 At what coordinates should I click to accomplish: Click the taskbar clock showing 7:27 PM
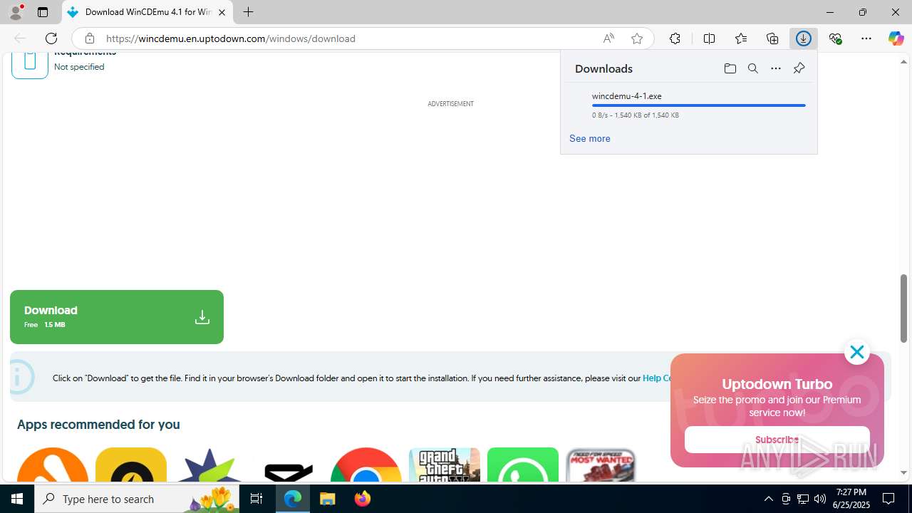[x=852, y=499]
